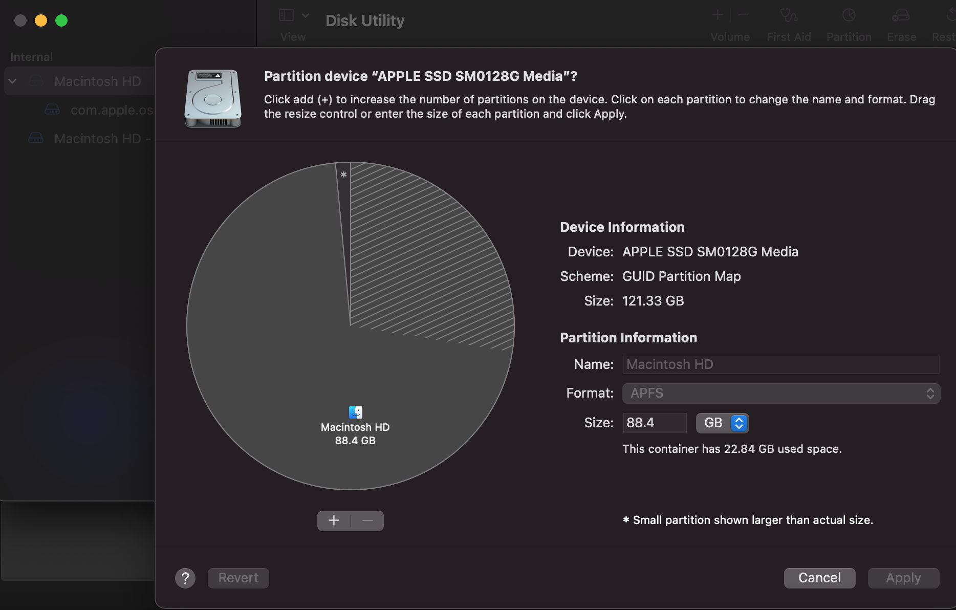Click the Volume remove minus icon

click(743, 15)
